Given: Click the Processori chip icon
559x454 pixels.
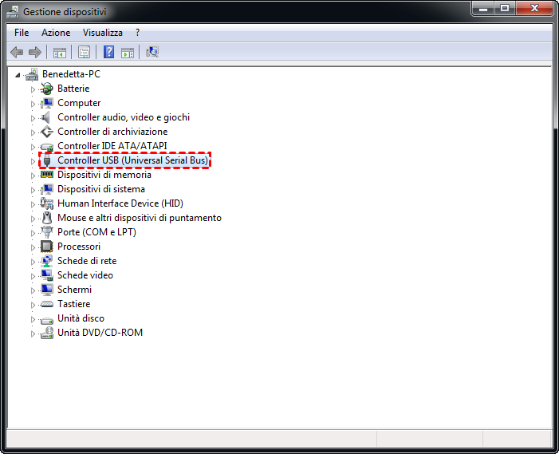Looking at the screenshot, I should pyautogui.click(x=47, y=247).
